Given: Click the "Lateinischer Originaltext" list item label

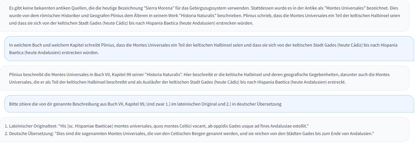Looking at the screenshot, I should 33,126.
